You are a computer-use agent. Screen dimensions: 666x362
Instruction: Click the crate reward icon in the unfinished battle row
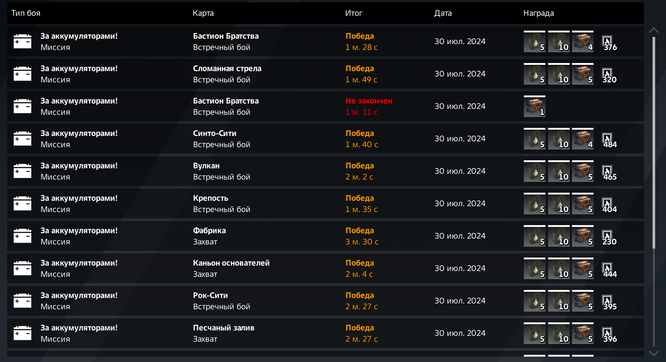535,106
